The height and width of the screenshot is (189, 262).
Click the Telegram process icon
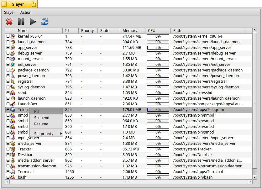point(13,110)
